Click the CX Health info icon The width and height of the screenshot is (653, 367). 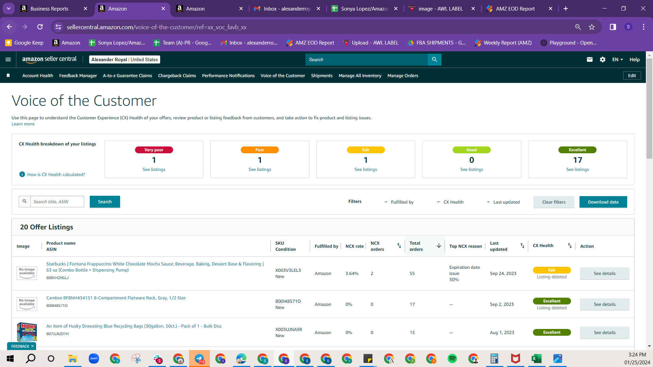point(22,174)
